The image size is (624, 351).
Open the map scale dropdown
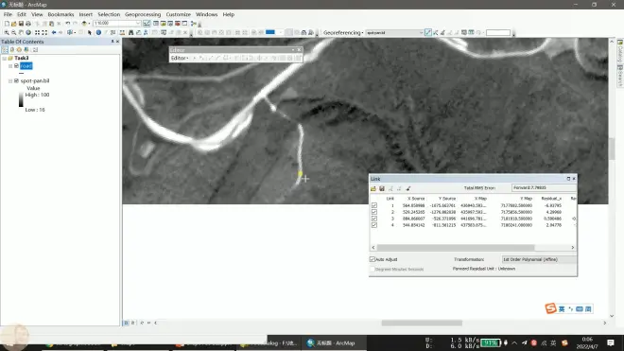pyautogui.click(x=138, y=24)
